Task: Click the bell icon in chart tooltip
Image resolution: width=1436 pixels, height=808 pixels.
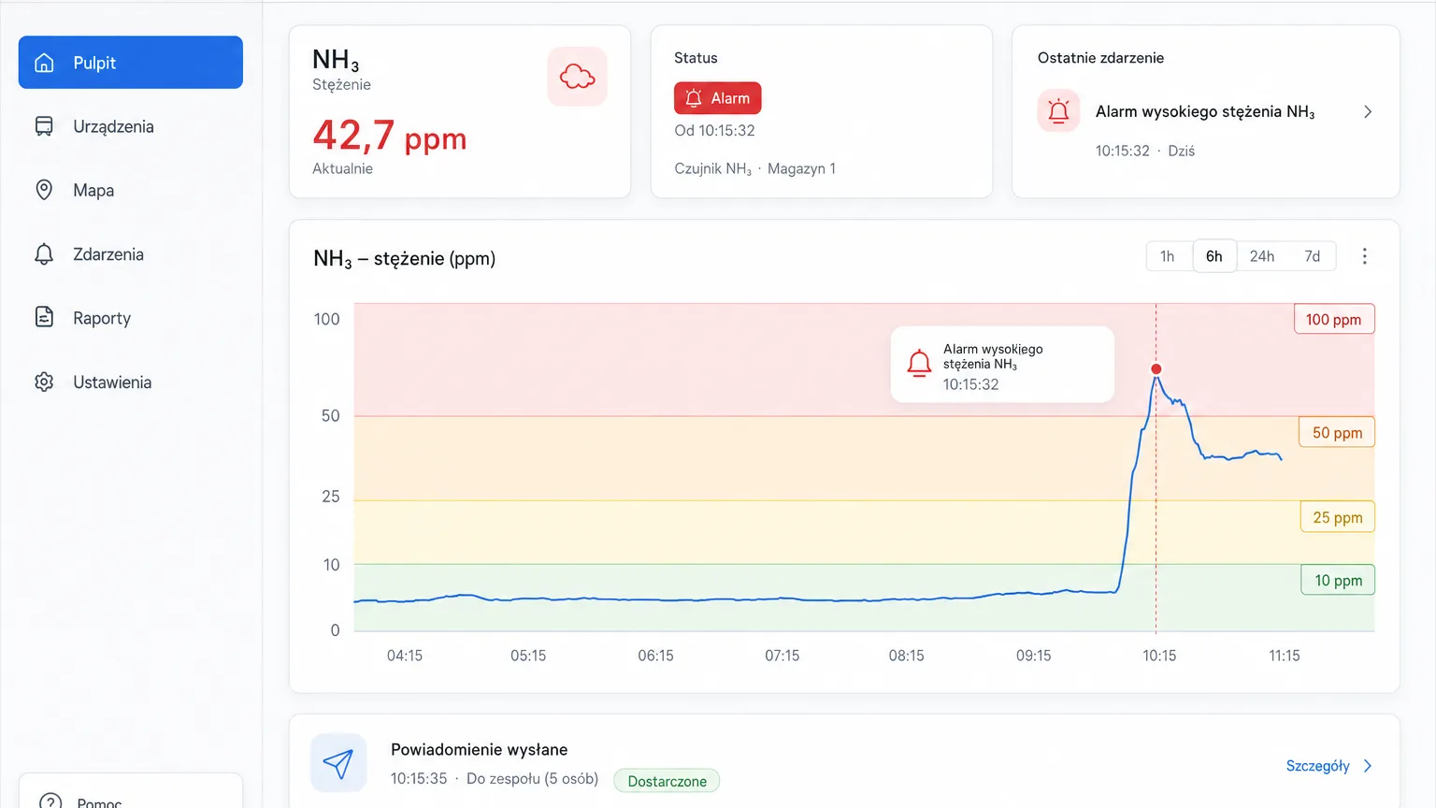Action: (x=919, y=364)
